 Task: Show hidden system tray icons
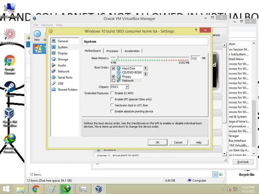(x=223, y=189)
